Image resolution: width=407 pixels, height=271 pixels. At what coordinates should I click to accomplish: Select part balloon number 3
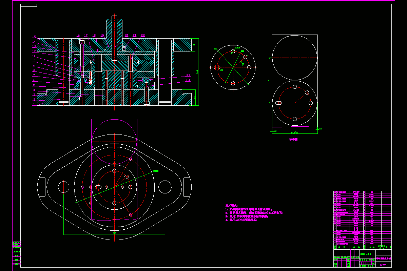coord(34,95)
